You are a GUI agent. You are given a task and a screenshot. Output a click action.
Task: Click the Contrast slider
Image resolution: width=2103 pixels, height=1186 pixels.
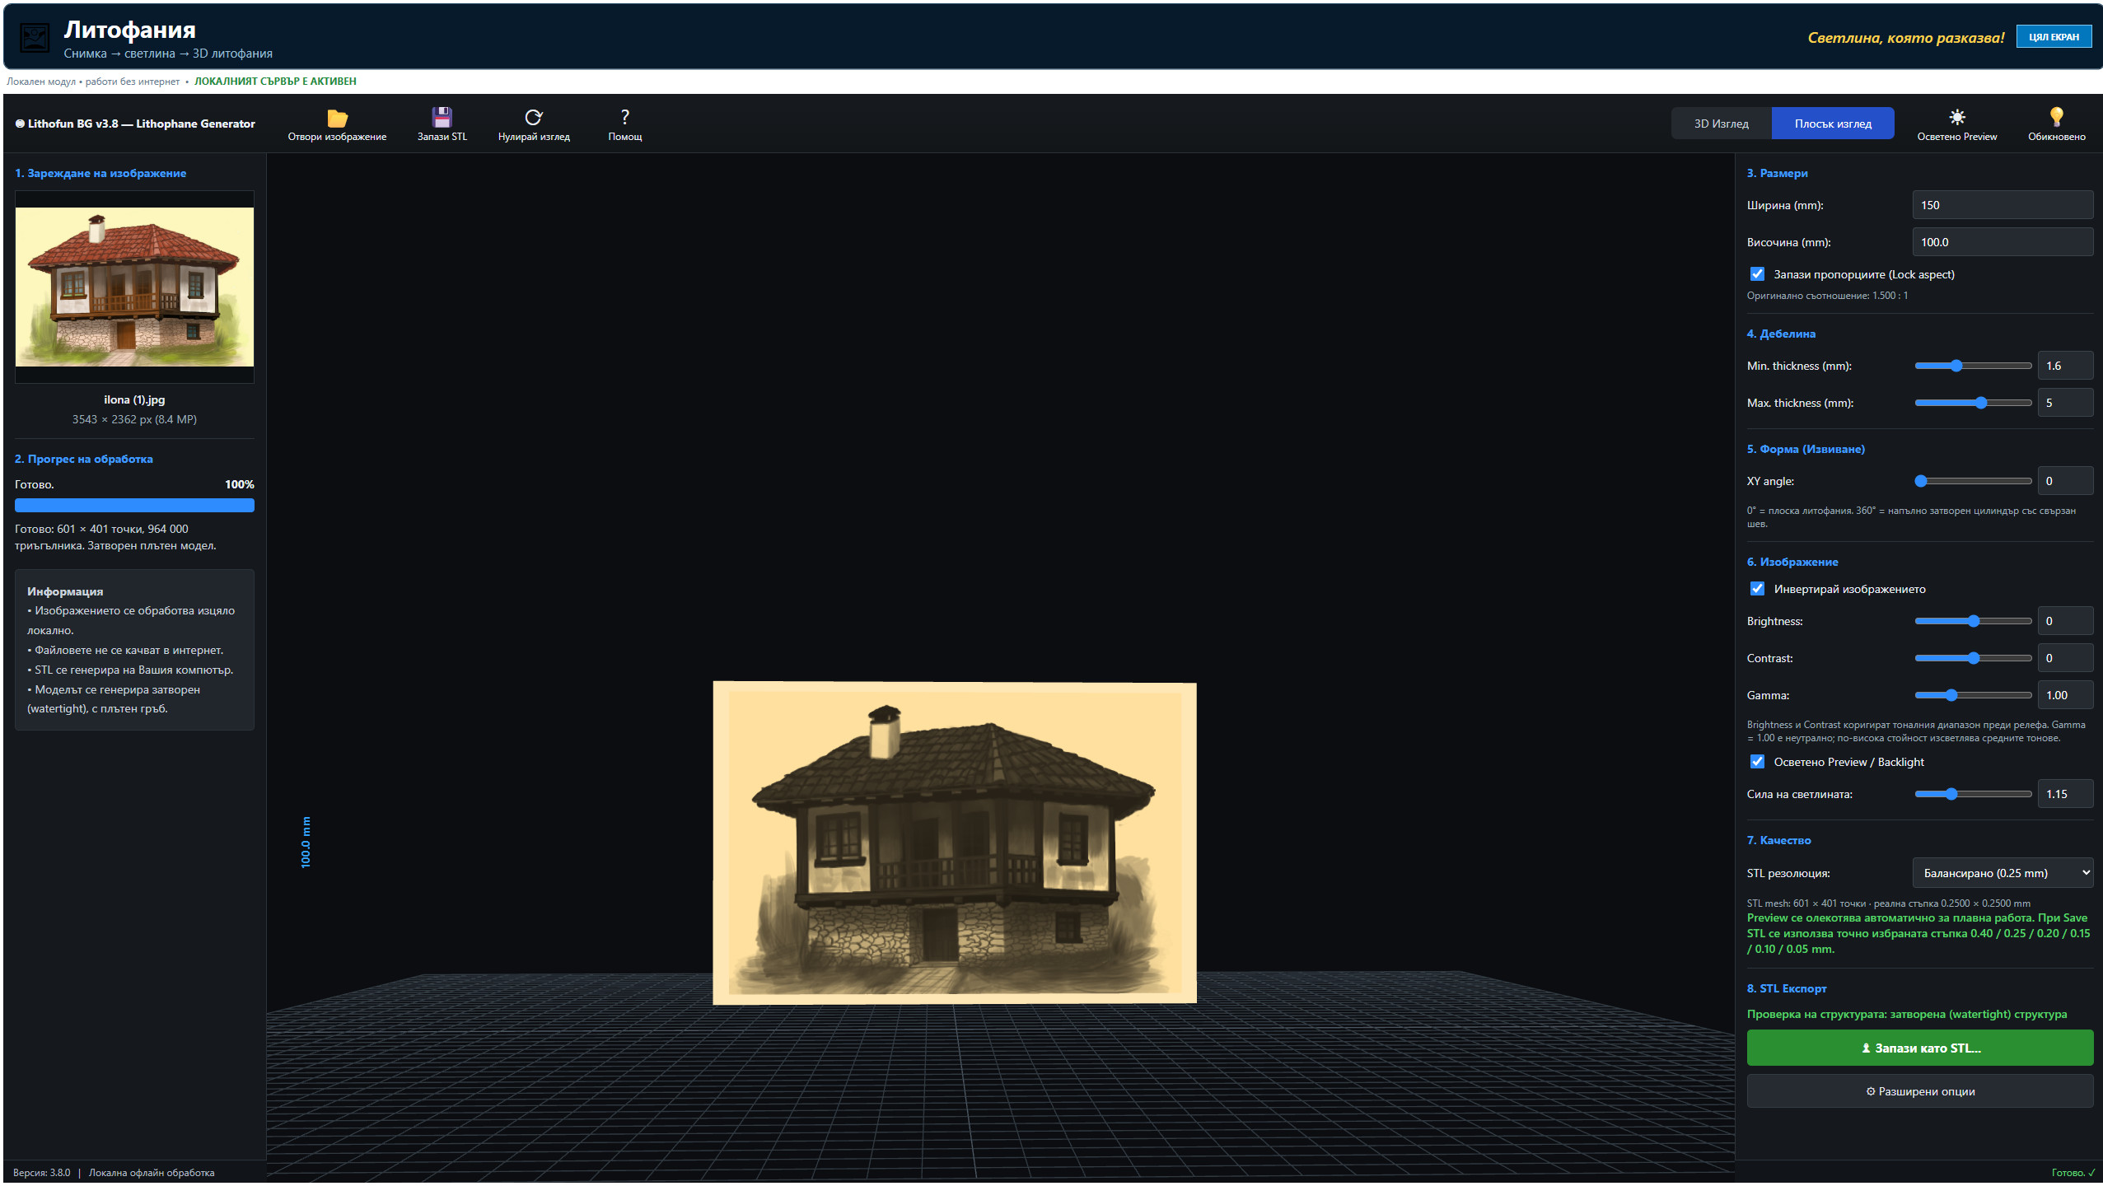(1973, 659)
